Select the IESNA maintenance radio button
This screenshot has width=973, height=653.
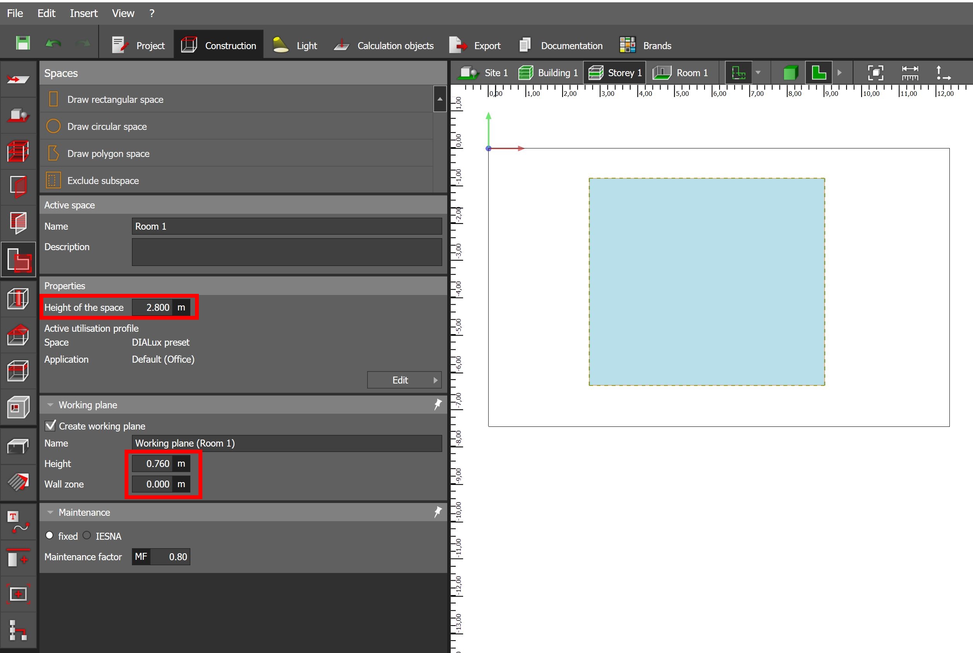[x=87, y=535]
